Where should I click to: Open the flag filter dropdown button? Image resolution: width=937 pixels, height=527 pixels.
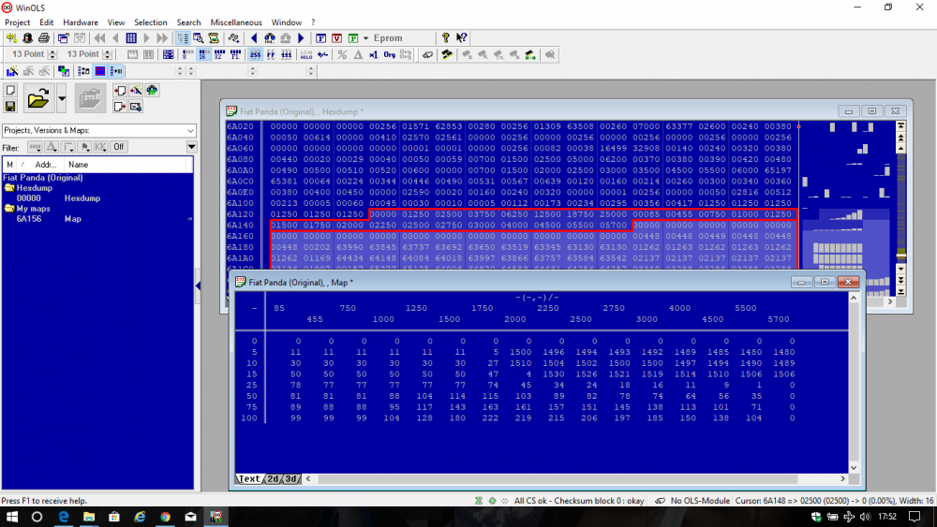click(84, 147)
